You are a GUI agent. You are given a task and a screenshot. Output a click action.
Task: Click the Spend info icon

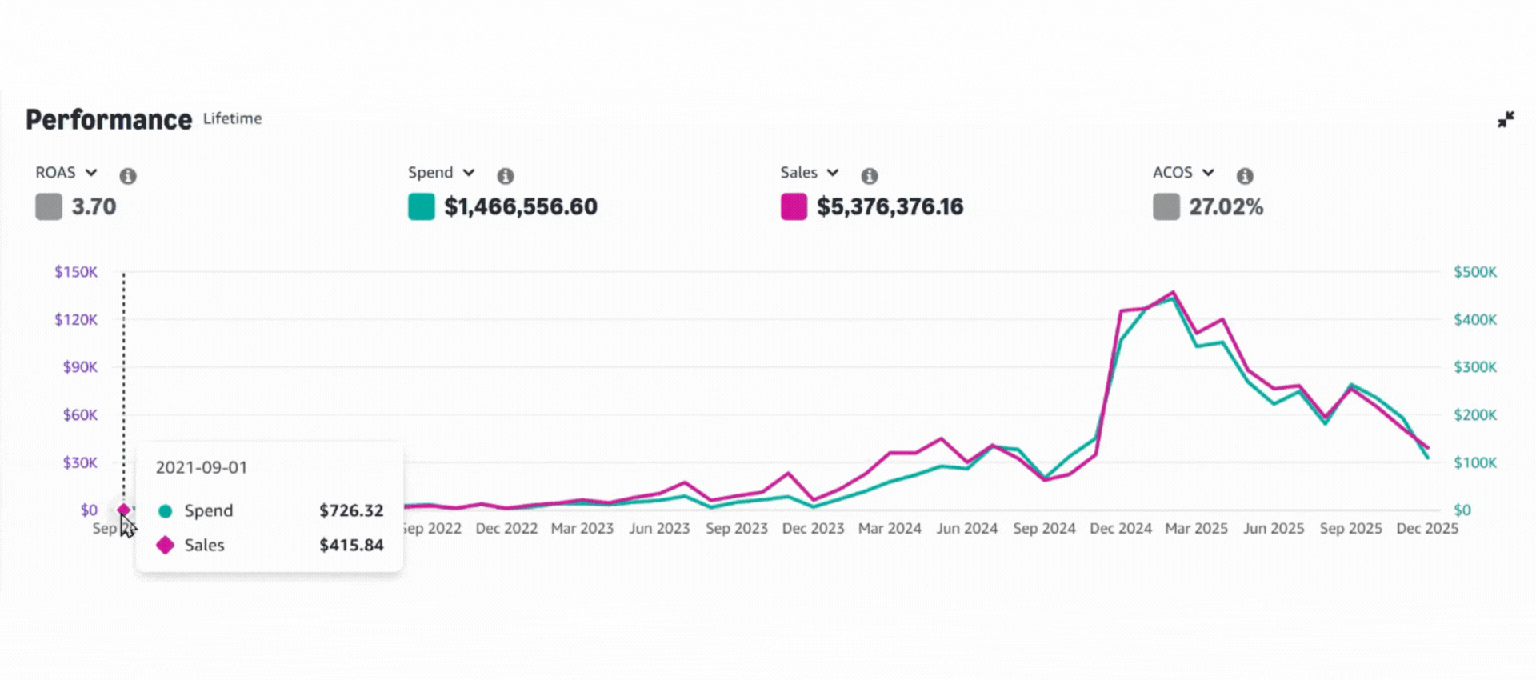coord(506,176)
